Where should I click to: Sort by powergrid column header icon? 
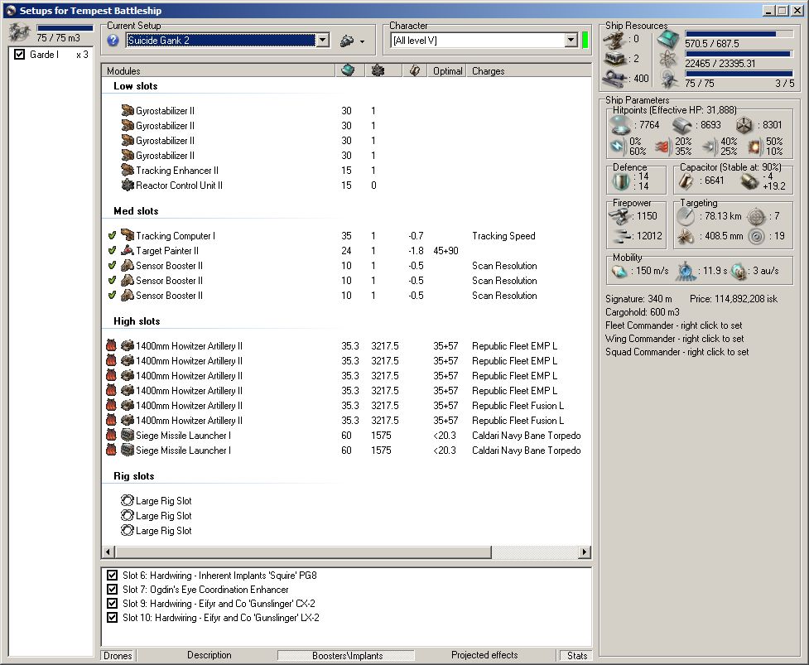coord(378,70)
